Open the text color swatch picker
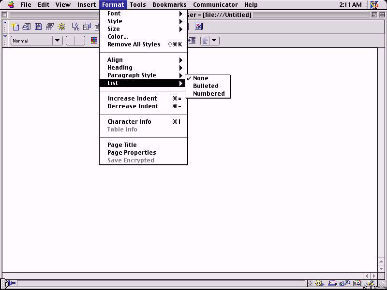The image size is (387, 290). click(94, 41)
